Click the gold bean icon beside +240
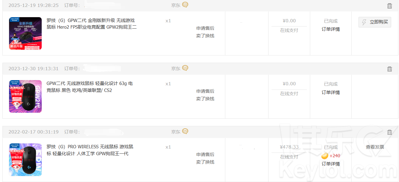Screen dimensions: 399x182 click(x=325, y=156)
